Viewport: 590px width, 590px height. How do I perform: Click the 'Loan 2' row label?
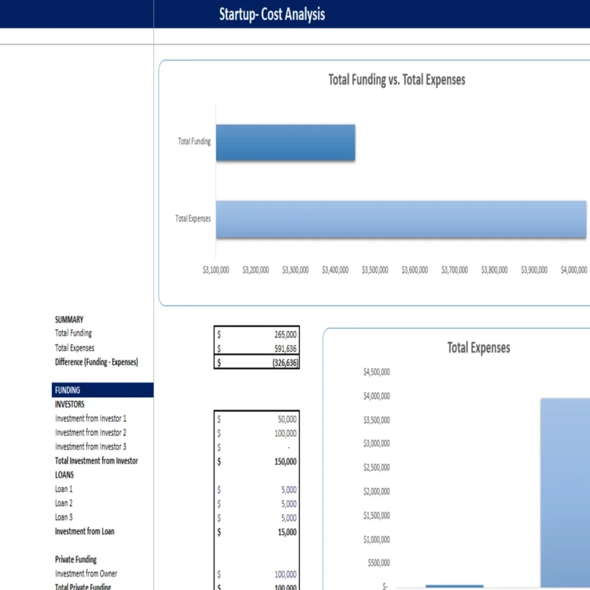(63, 503)
